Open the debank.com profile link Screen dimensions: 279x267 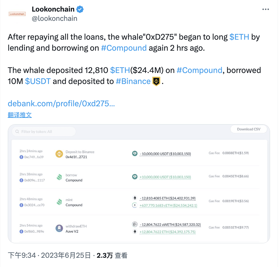pyautogui.click(x=61, y=103)
